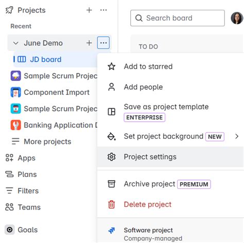Open the June Demo project
Screen dimensions: 244x243
pyautogui.click(x=43, y=43)
